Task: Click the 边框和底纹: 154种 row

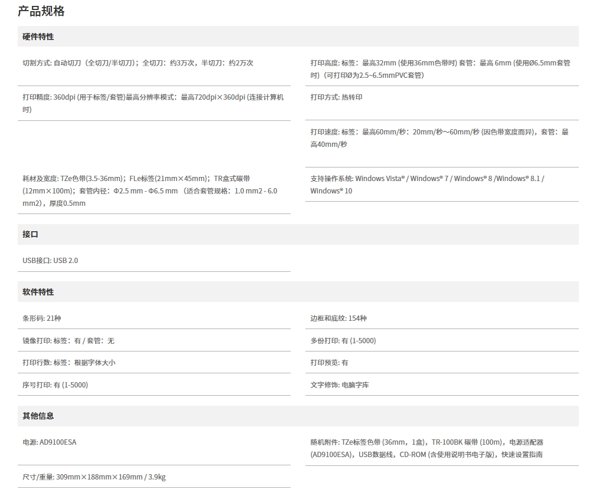Action: point(442,318)
